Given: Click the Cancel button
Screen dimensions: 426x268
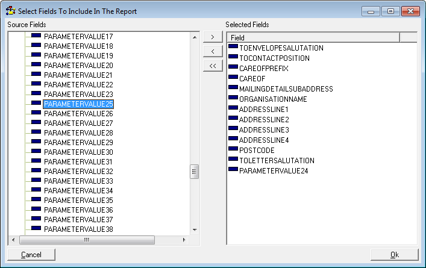Looking at the screenshot, I should click(31, 255).
